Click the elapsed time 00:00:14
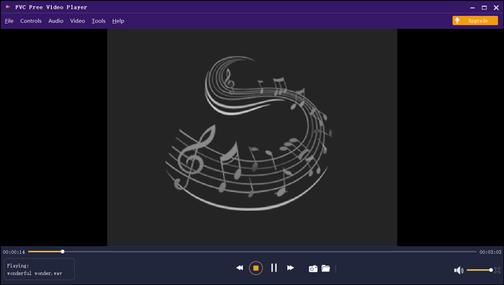 14,252
